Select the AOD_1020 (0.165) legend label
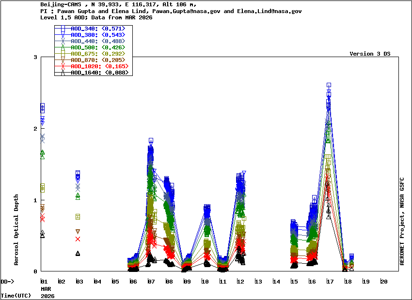 pos(99,66)
